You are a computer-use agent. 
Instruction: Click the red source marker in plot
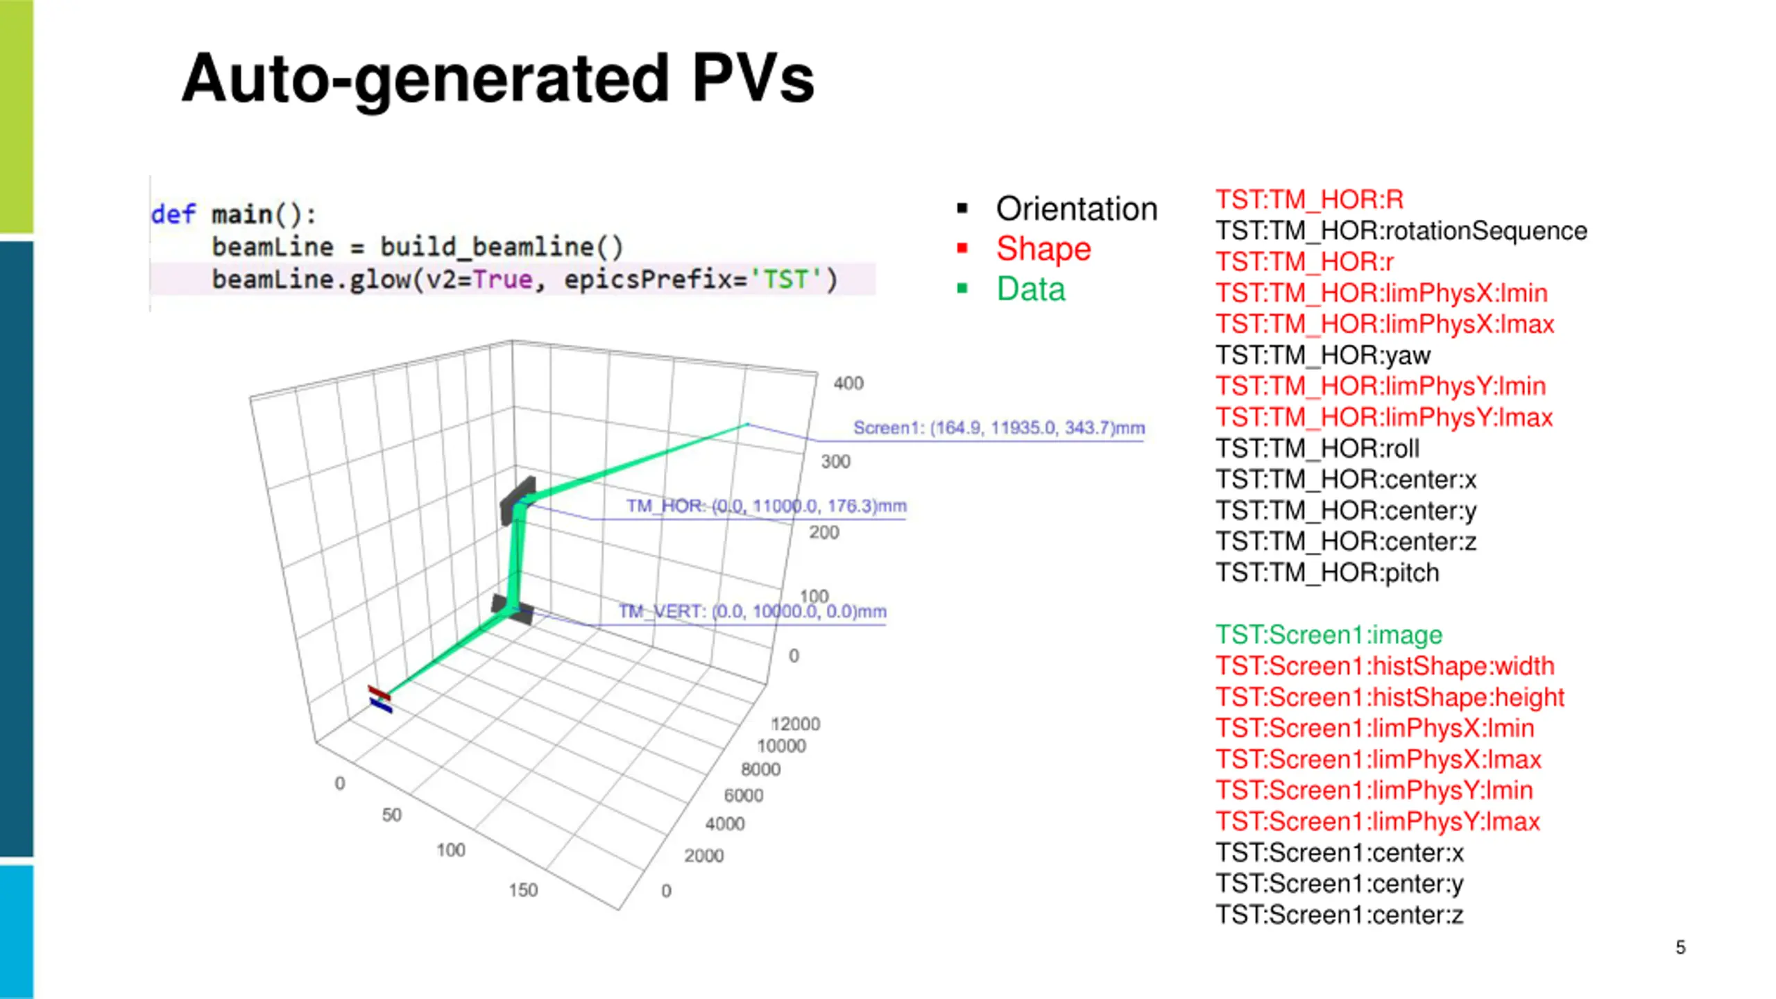coord(379,692)
